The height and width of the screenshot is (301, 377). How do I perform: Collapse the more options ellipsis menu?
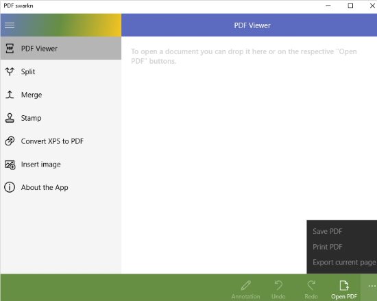(372, 287)
